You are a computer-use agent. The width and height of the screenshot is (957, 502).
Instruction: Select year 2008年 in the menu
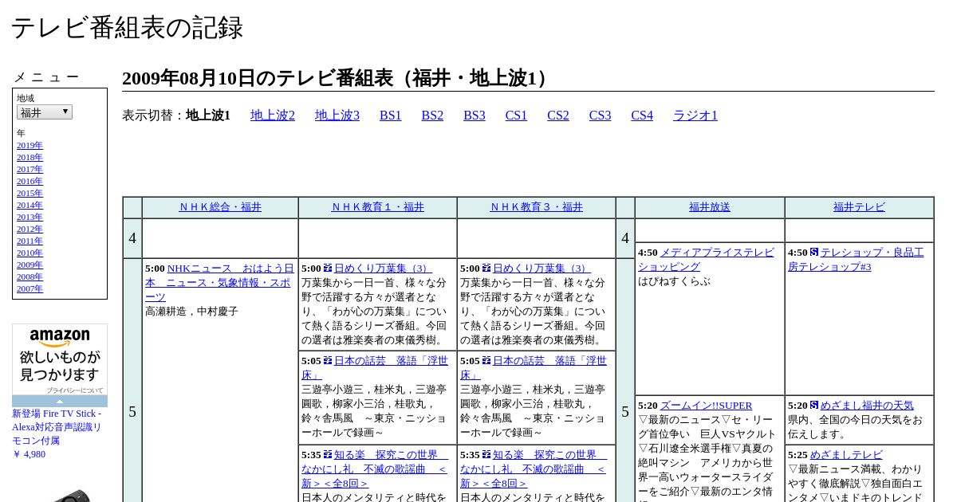[30, 277]
